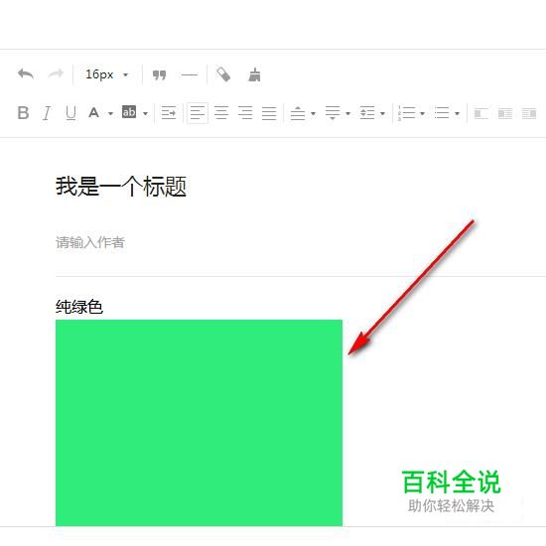
Task: Toggle underline formatting
Action: (x=70, y=113)
